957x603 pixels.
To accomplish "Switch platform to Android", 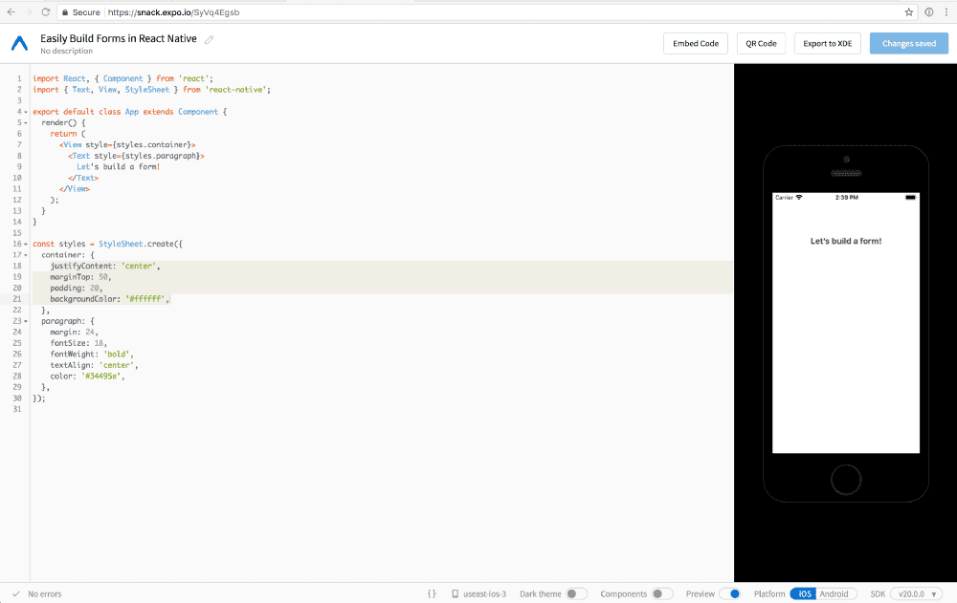I will (x=834, y=593).
